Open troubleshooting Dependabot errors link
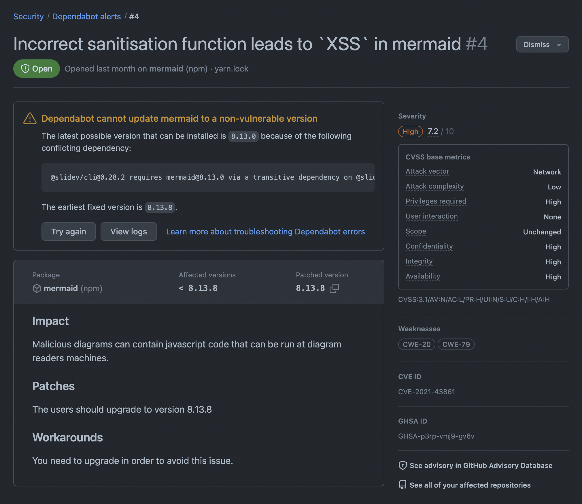 click(x=265, y=232)
